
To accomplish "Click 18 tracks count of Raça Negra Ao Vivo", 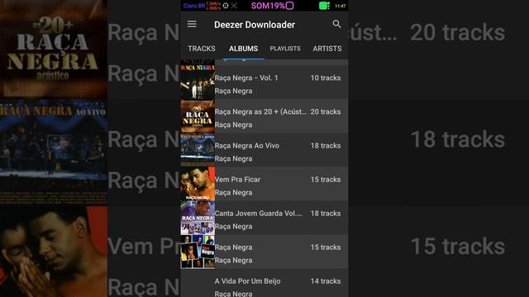I will click(x=326, y=146).
